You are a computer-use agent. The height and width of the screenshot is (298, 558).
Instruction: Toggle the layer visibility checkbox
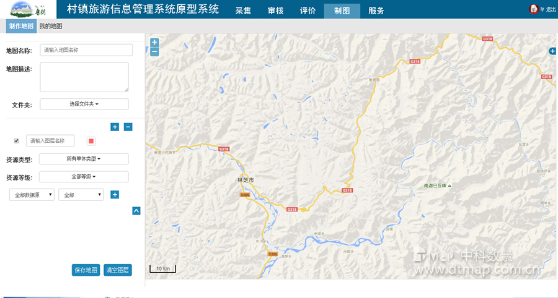tap(17, 141)
